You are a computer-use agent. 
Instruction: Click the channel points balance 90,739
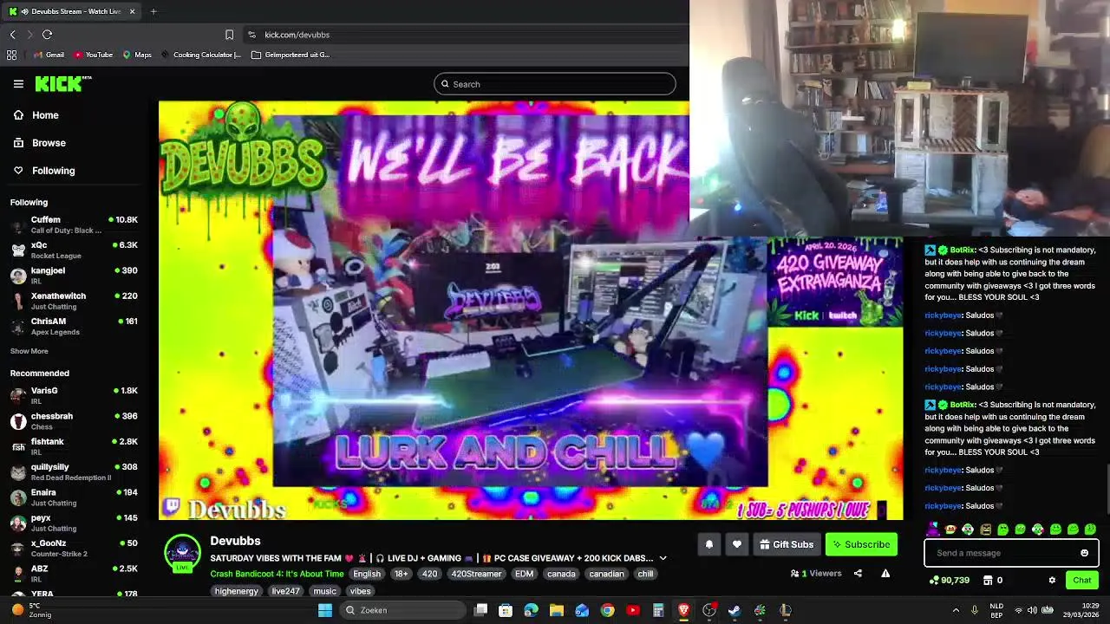[x=950, y=580]
